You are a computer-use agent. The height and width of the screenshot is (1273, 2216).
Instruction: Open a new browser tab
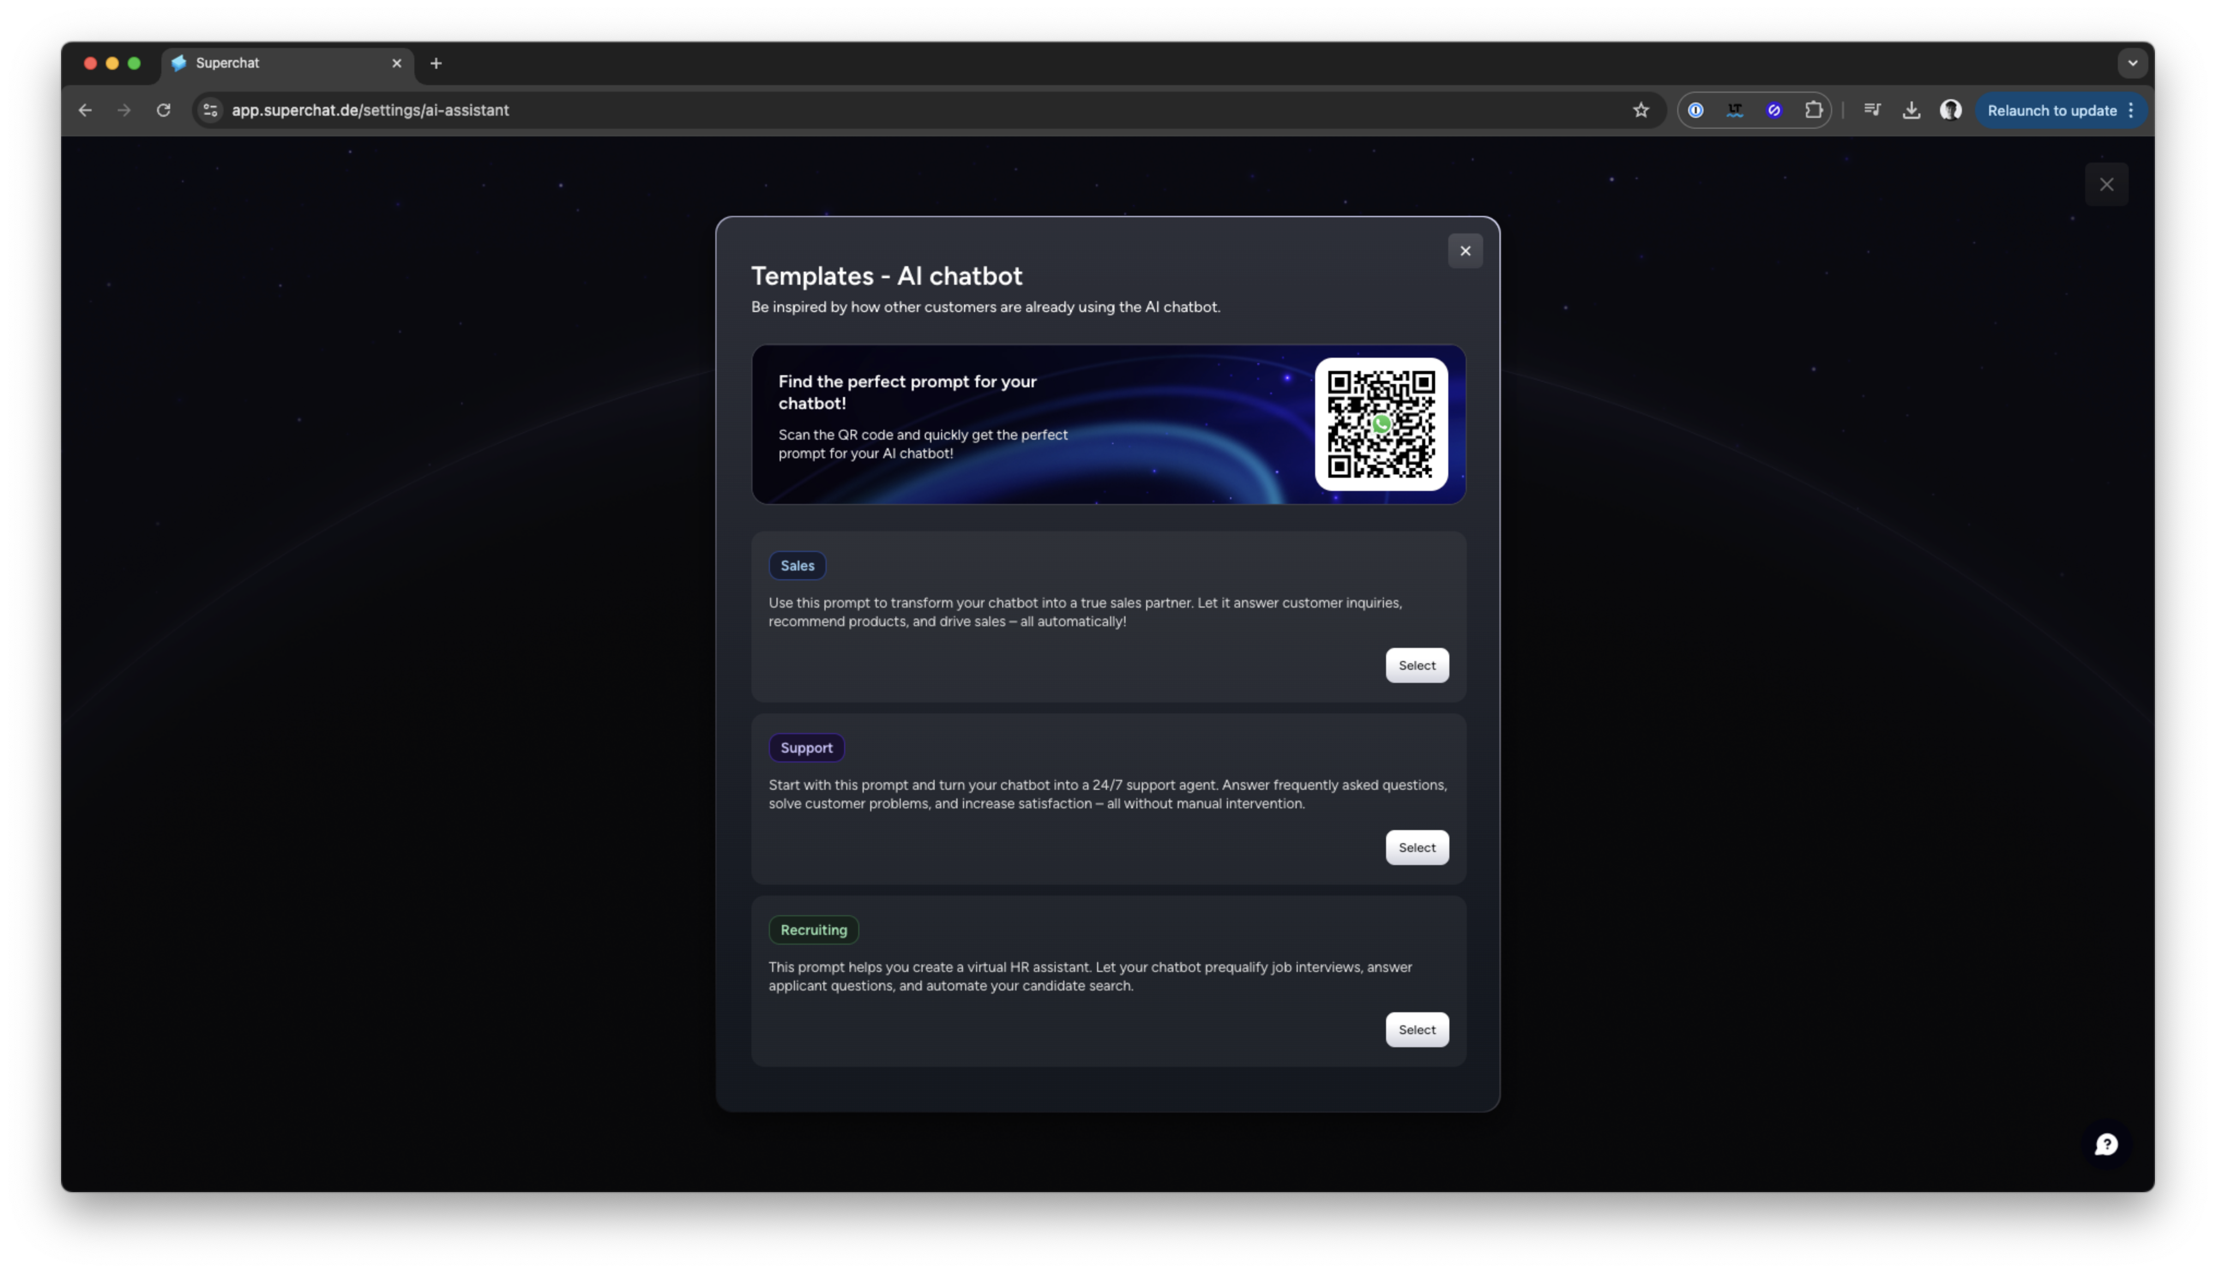pyautogui.click(x=436, y=63)
